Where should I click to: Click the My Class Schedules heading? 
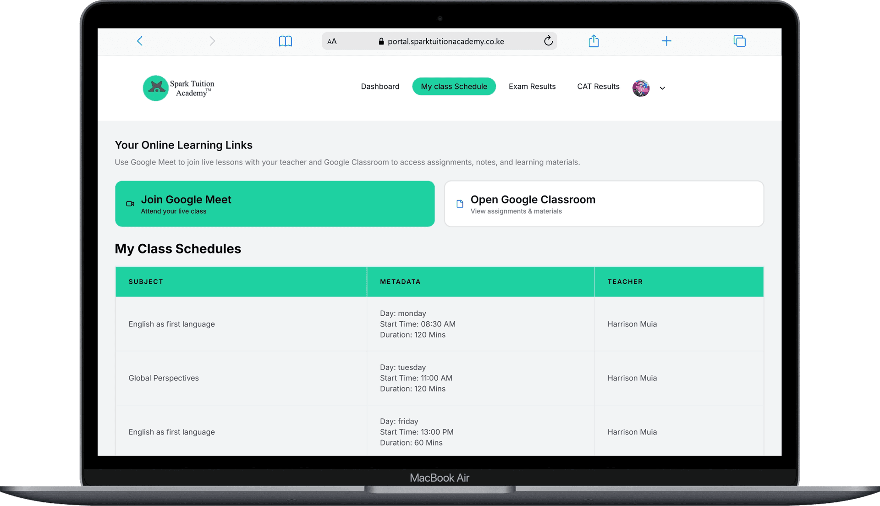[x=178, y=249]
